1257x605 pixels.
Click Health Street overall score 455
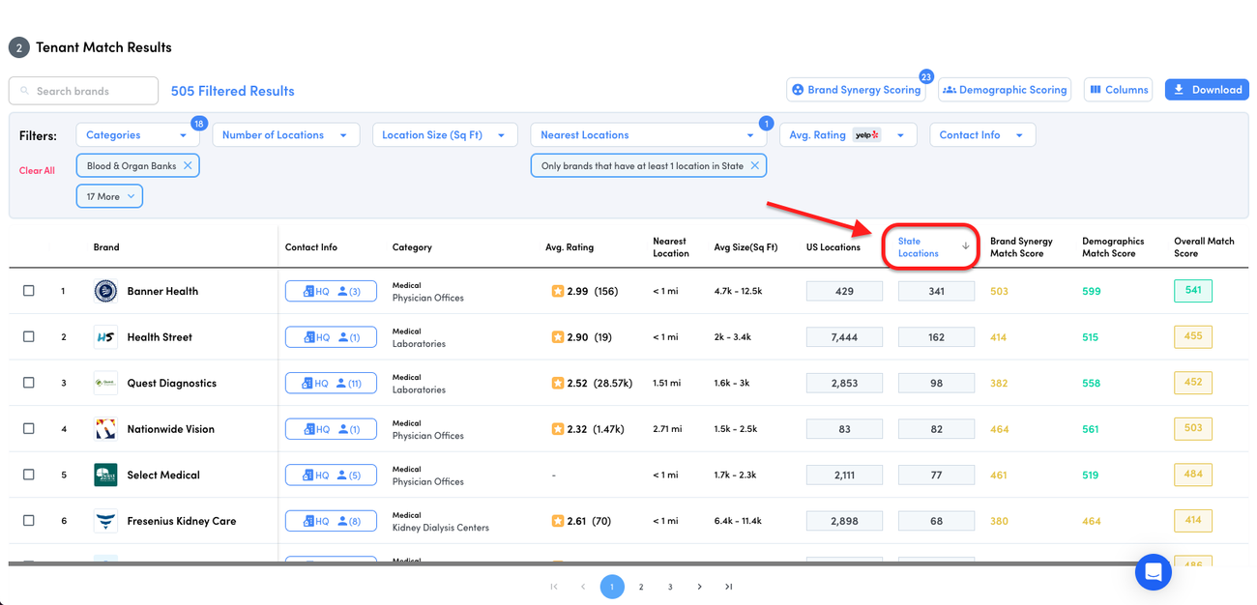pos(1193,336)
